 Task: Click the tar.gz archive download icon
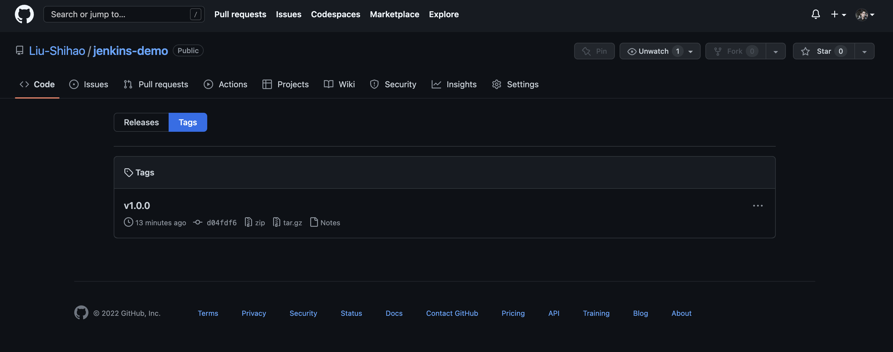coord(276,222)
